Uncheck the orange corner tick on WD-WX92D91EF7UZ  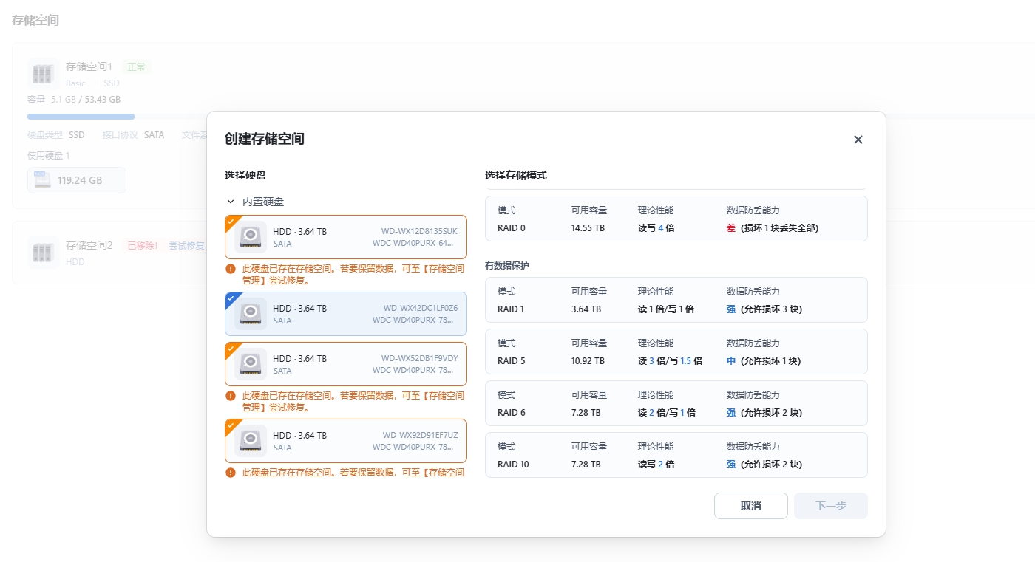pos(230,424)
